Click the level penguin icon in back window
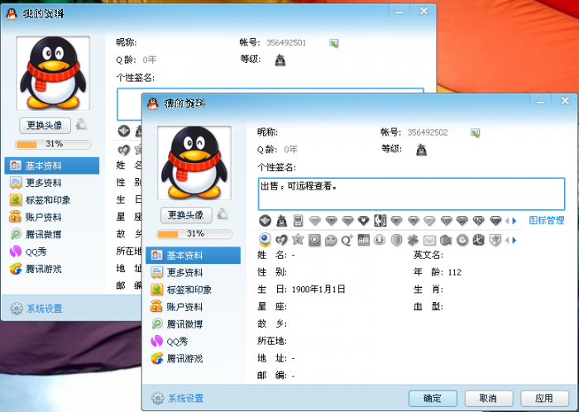This screenshot has height=412, width=579. point(280,60)
